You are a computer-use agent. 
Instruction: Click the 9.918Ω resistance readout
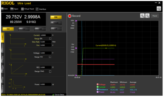pos(31,22)
